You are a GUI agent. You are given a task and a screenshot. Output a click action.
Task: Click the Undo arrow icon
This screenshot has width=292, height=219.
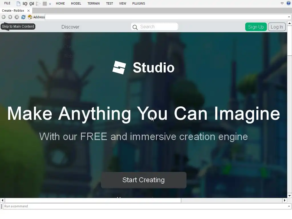click(x=25, y=3)
